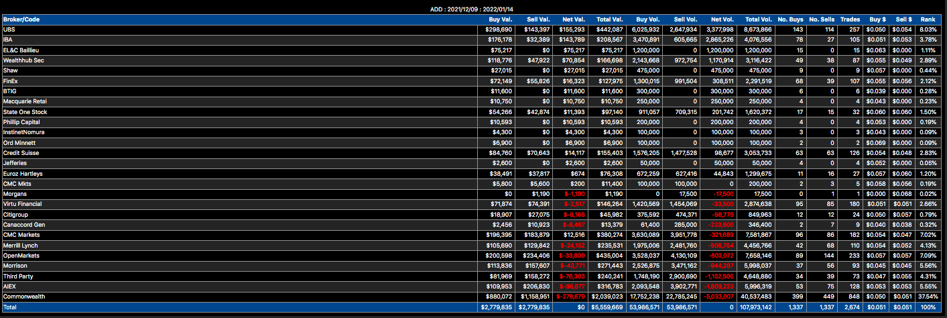Select the Shaw broker name
Screen dimensions: 947x318
pyautogui.click(x=11, y=70)
